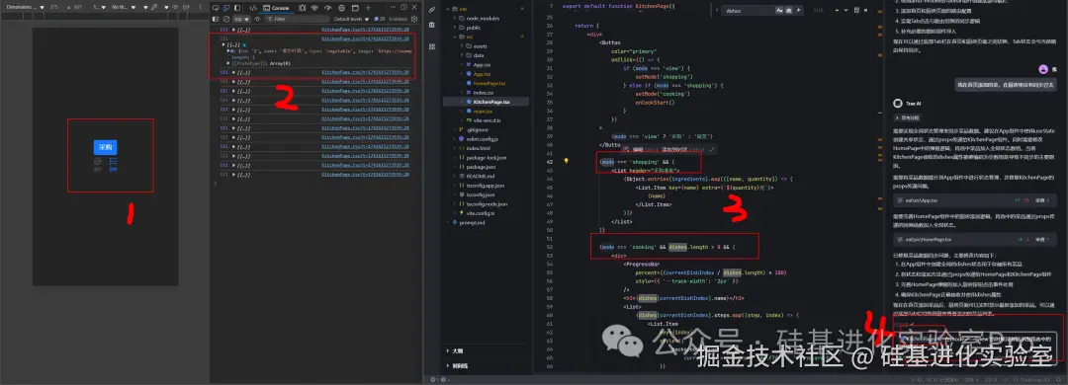Expand the [[Prototype]] Array(0) entry
1068x385 pixels.
[x=228, y=63]
